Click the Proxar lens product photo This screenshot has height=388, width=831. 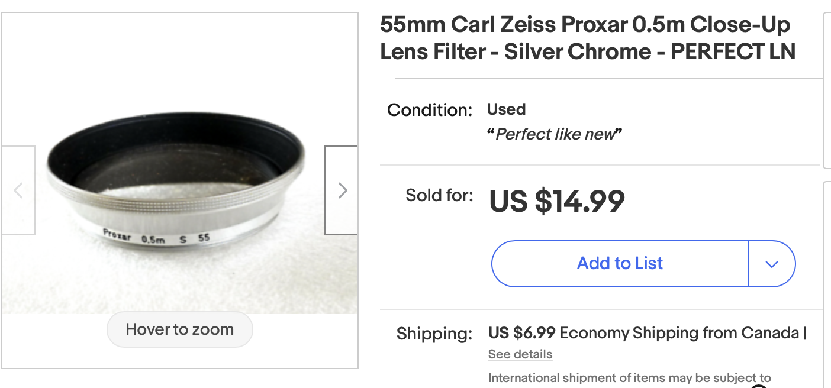(178, 177)
